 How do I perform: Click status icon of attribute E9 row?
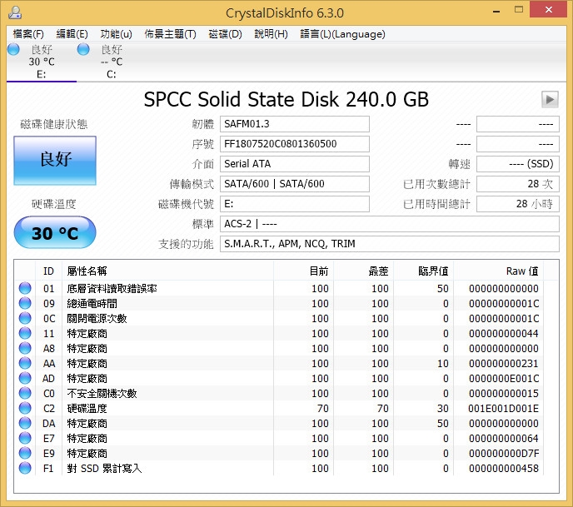25,453
